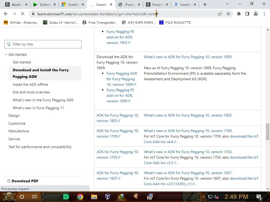
Task: Open a new browser tab
Action: point(205,5)
